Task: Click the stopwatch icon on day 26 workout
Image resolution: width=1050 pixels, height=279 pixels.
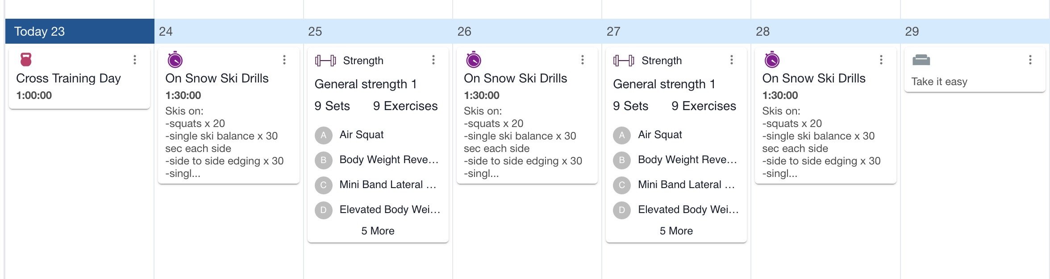Action: (x=473, y=59)
